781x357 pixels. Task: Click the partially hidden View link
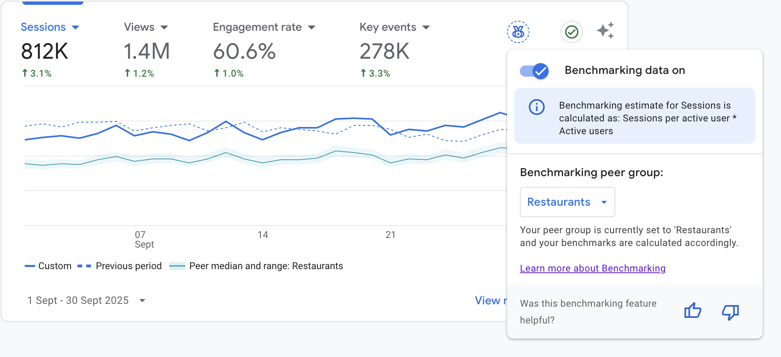point(490,300)
